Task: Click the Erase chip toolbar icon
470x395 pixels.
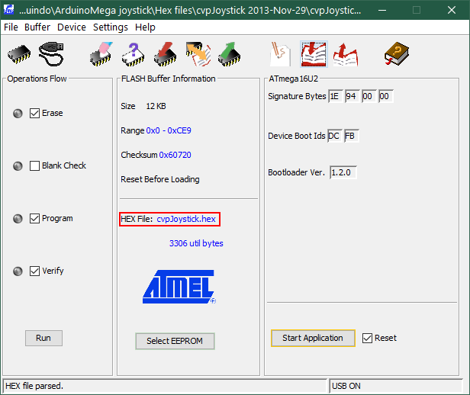Action: (101, 54)
